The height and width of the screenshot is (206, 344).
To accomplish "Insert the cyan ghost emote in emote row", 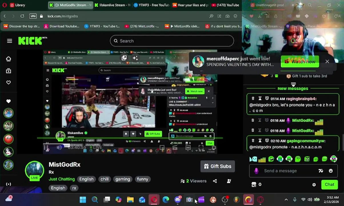I will 253,159.
